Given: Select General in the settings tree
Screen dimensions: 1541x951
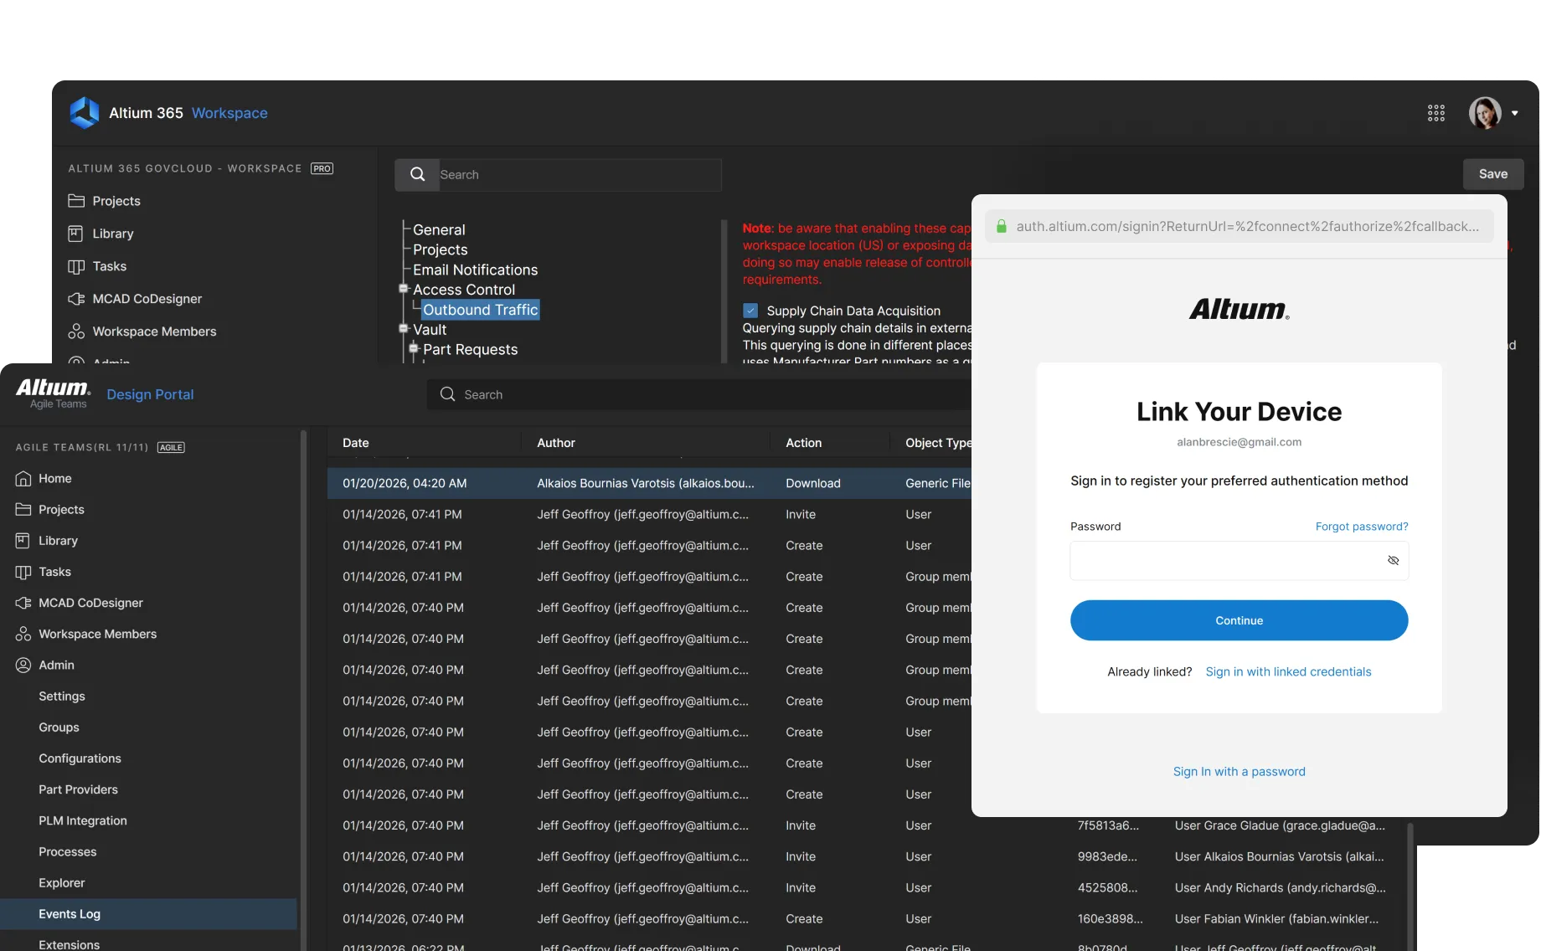Looking at the screenshot, I should point(439,229).
